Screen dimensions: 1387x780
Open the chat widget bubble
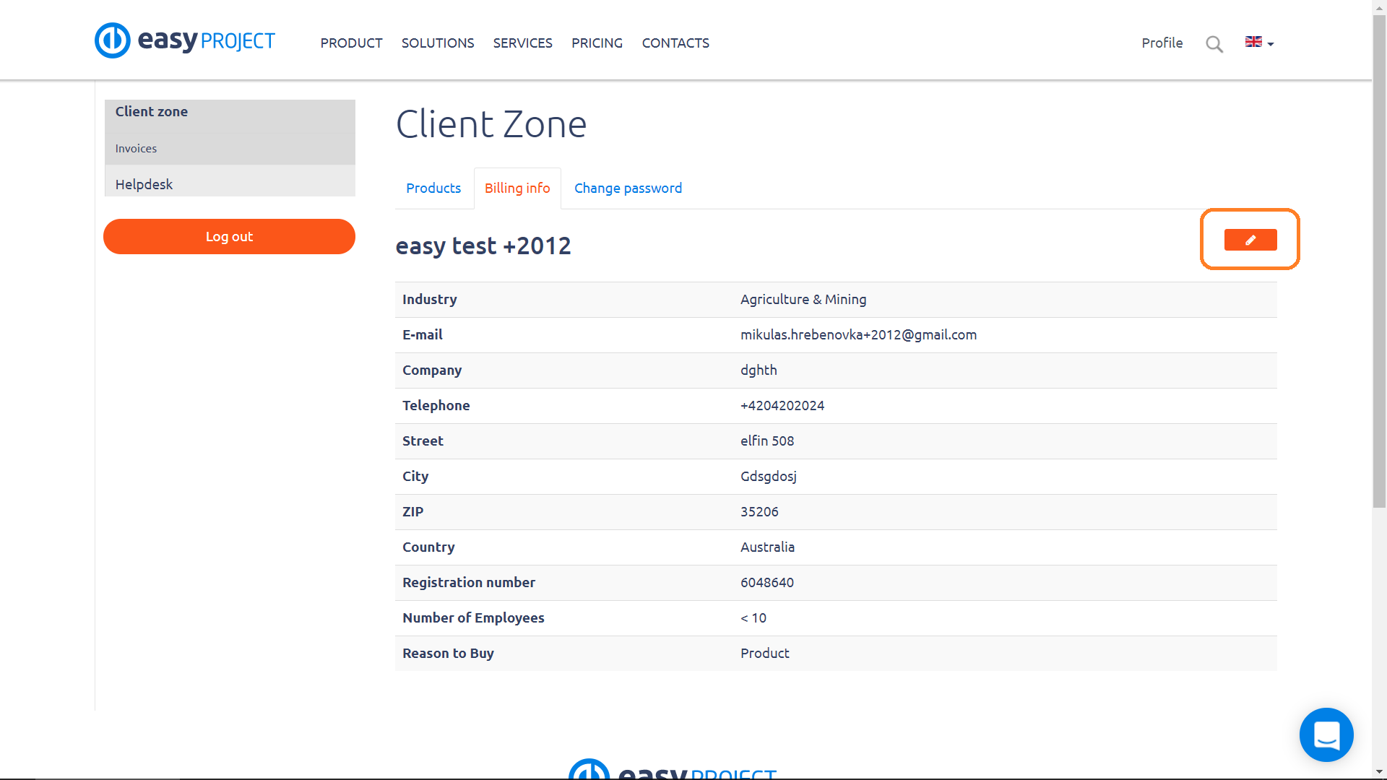click(1326, 734)
